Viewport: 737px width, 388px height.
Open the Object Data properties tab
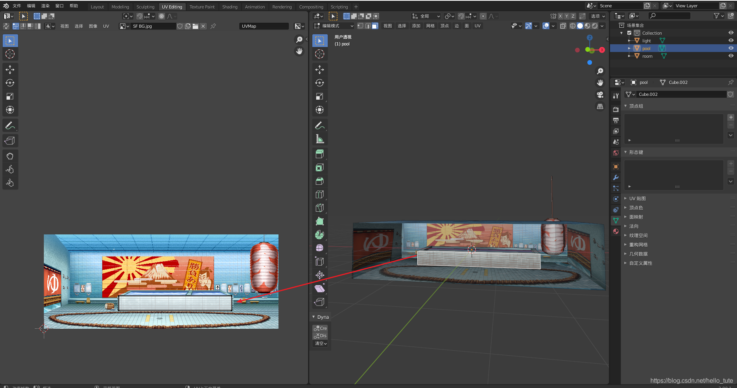(x=616, y=221)
